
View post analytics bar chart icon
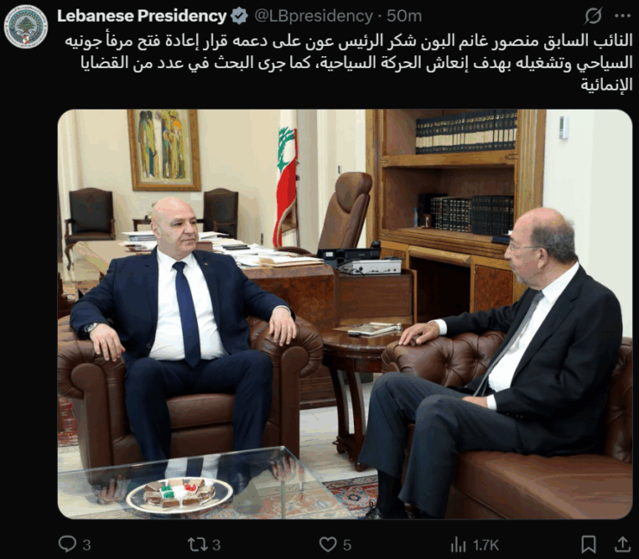[x=458, y=544]
